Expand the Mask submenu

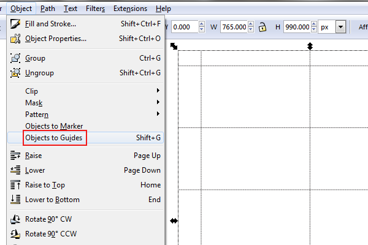click(85, 103)
